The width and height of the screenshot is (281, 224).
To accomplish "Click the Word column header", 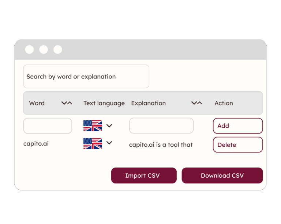I will (37, 103).
